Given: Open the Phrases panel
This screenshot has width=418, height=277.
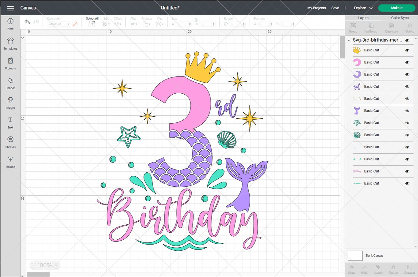Looking at the screenshot, I should (x=10, y=142).
